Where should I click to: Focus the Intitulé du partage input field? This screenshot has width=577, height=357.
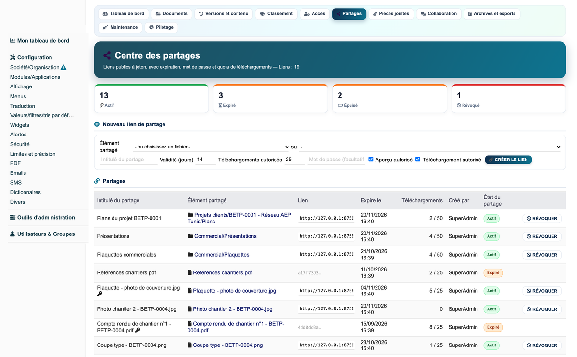[x=128, y=160]
